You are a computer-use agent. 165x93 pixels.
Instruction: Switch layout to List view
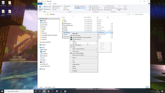click(x=65, y=8)
